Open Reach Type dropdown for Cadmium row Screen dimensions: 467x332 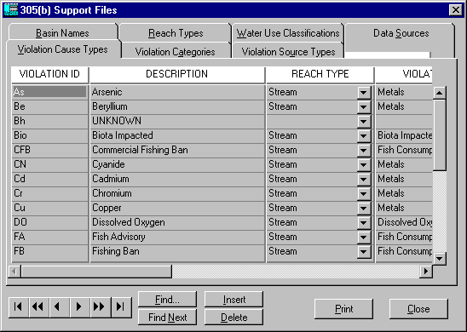pyautogui.click(x=363, y=180)
